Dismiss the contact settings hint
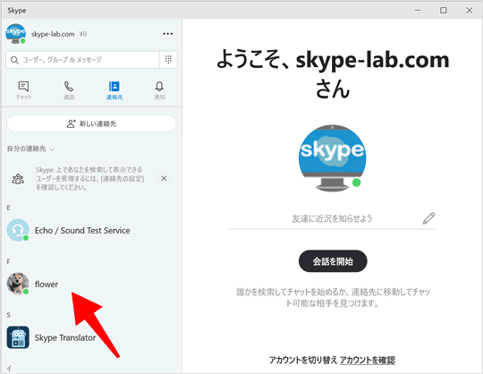 164,178
